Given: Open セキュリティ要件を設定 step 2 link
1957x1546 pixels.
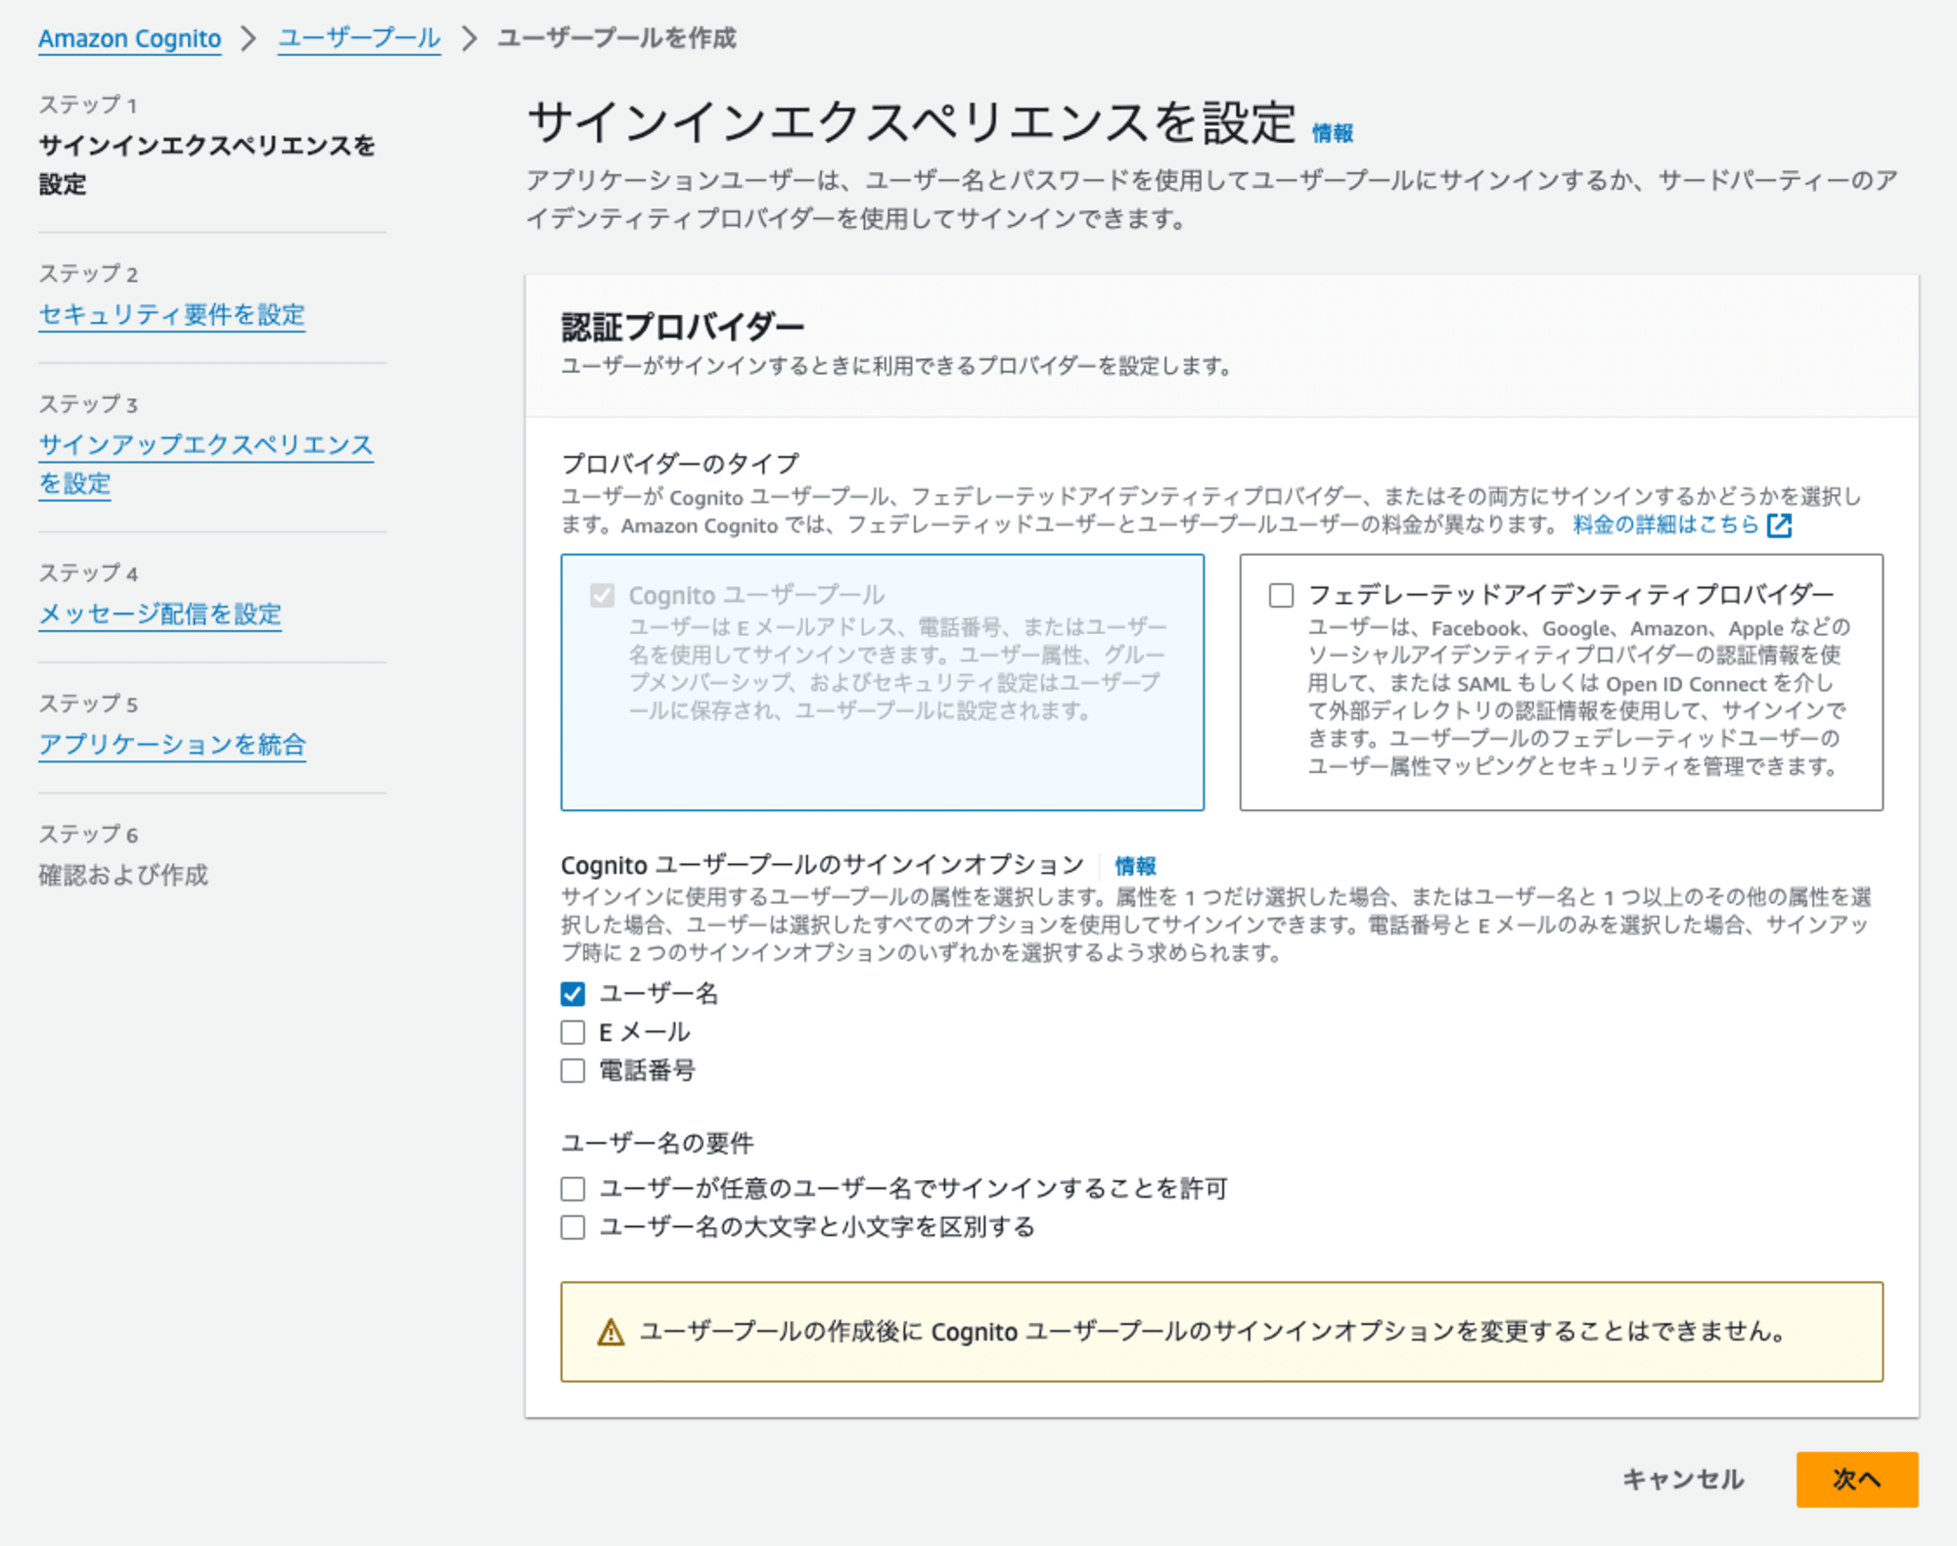Looking at the screenshot, I should coord(172,314).
